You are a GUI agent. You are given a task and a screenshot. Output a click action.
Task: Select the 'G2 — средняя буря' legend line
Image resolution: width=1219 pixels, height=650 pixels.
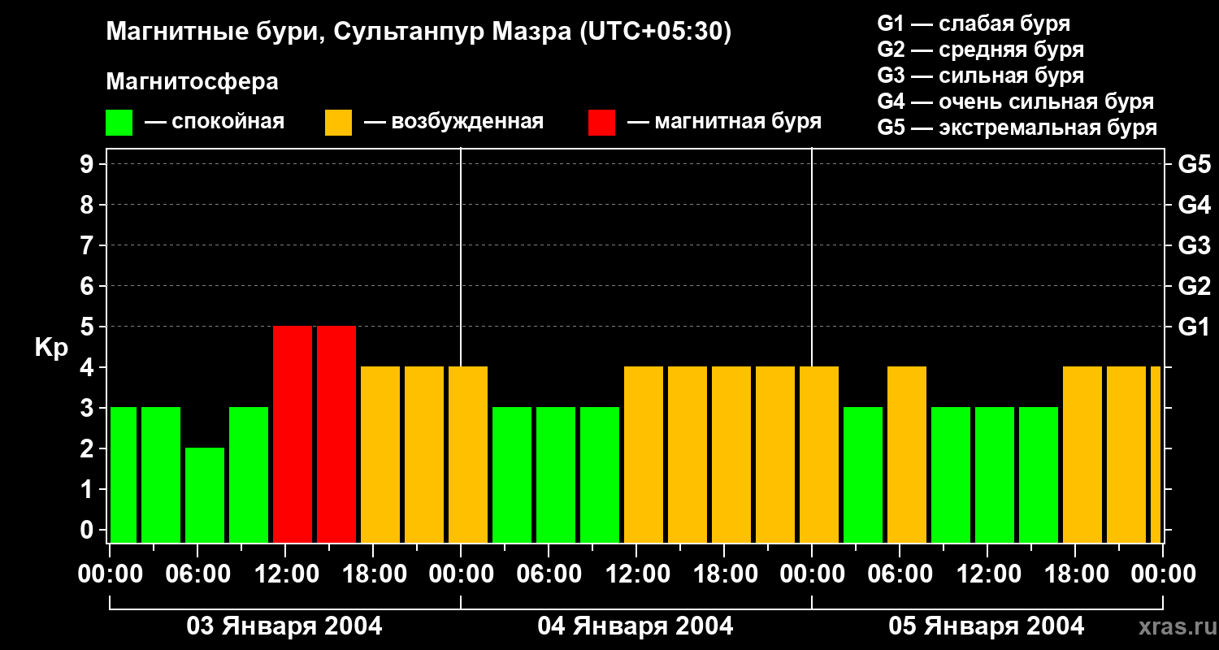pyautogui.click(x=981, y=50)
